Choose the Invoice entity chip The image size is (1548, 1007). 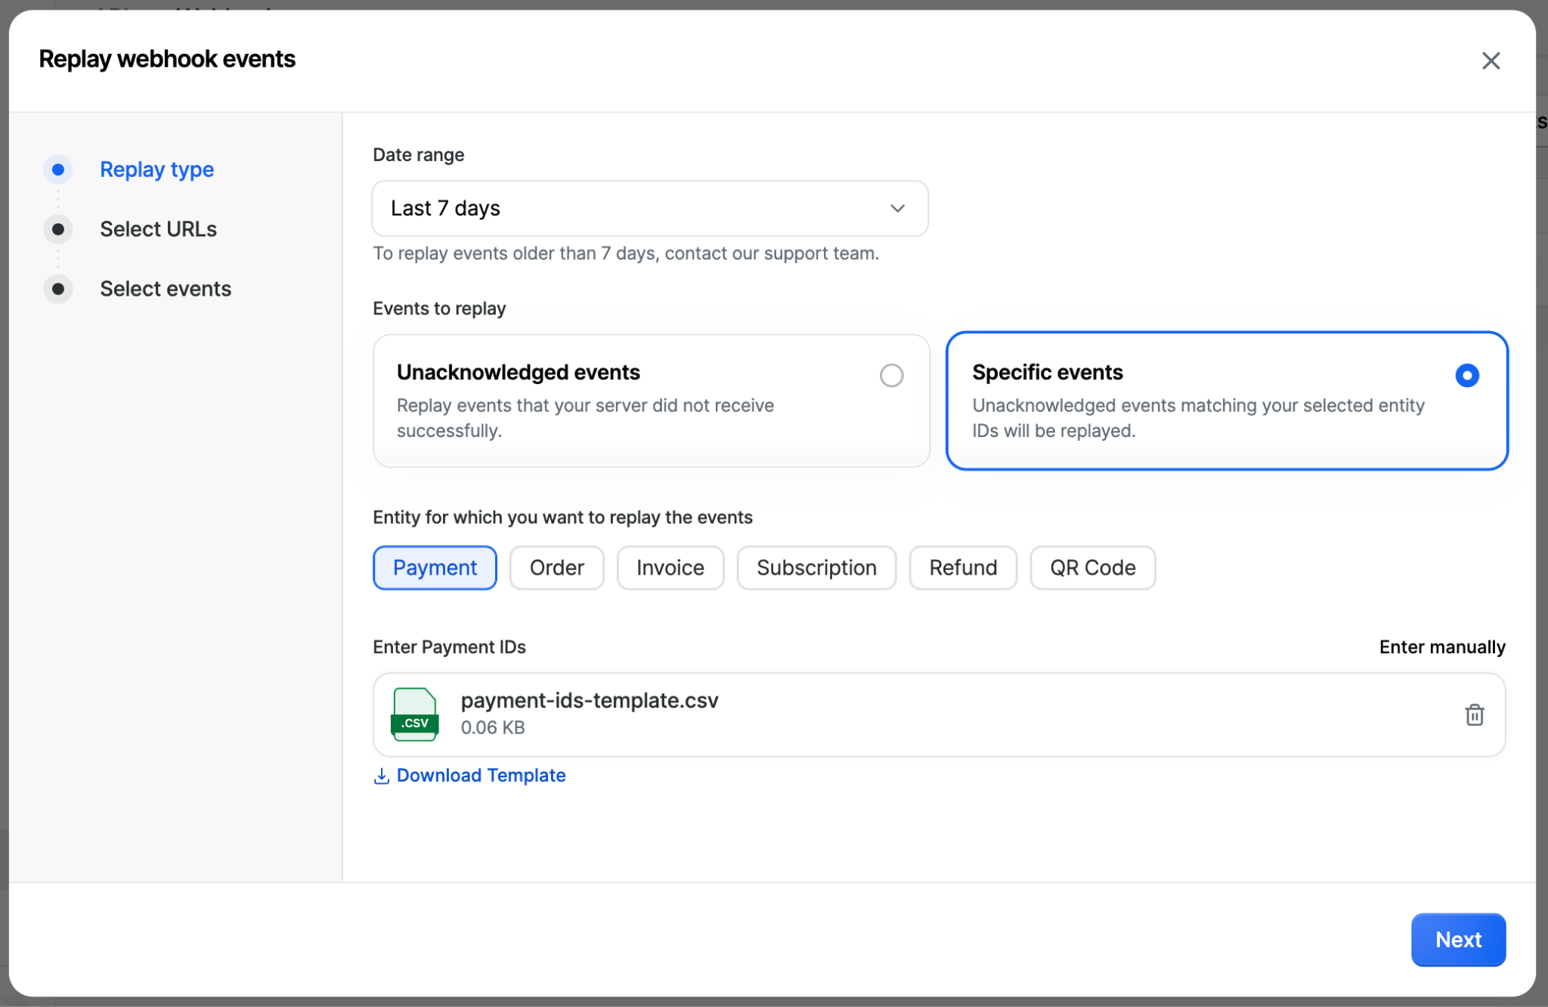click(x=670, y=568)
